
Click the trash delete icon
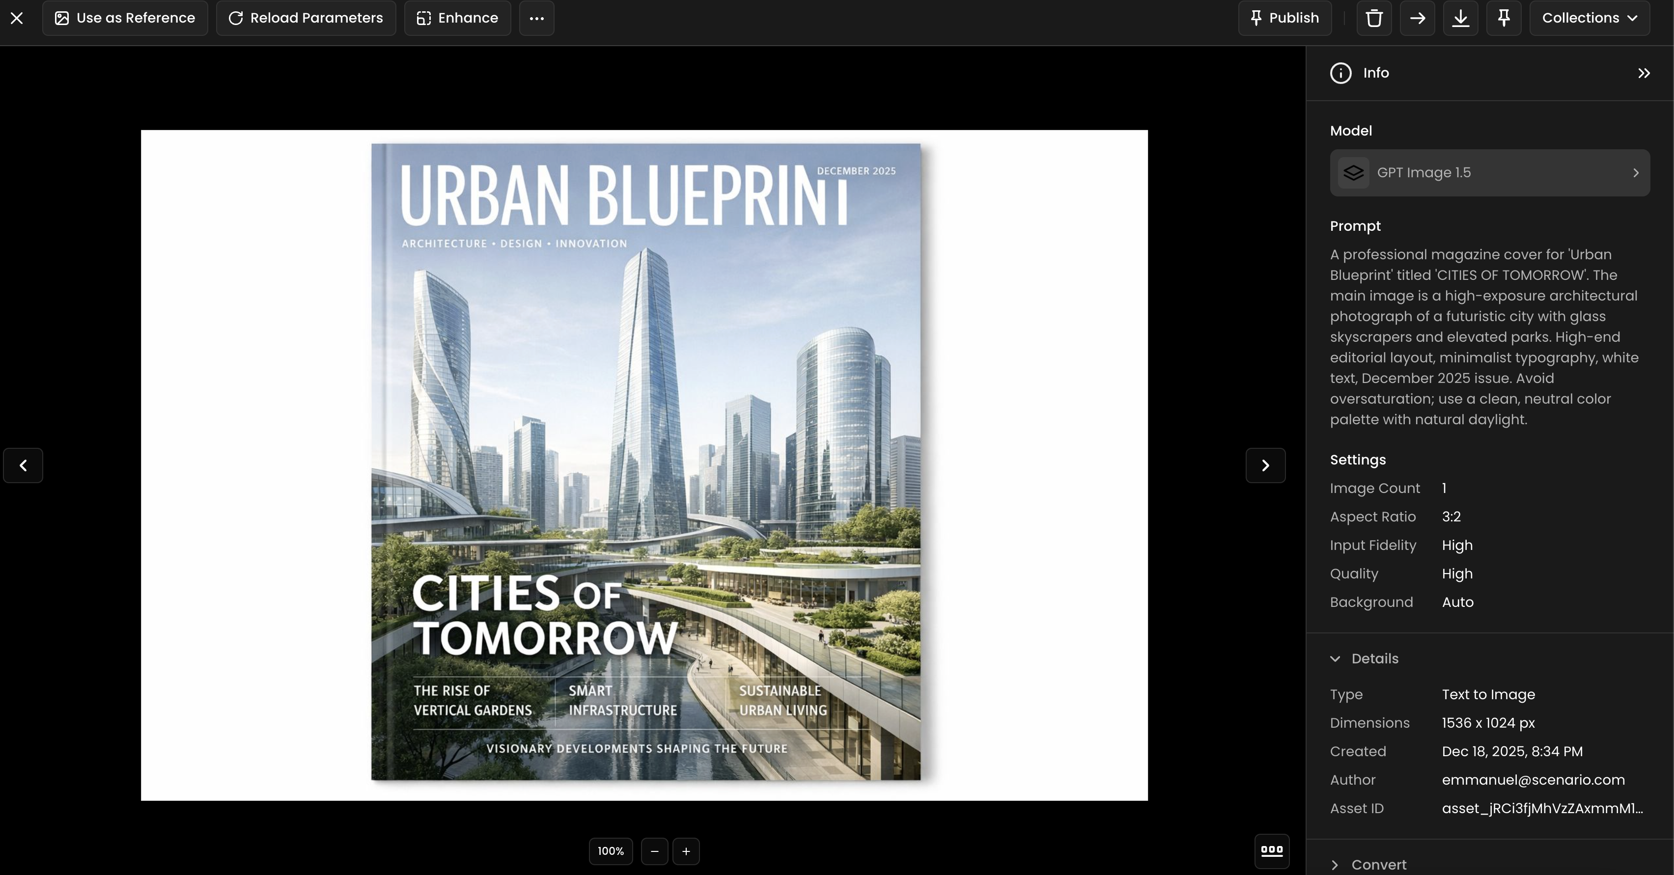pos(1374,18)
